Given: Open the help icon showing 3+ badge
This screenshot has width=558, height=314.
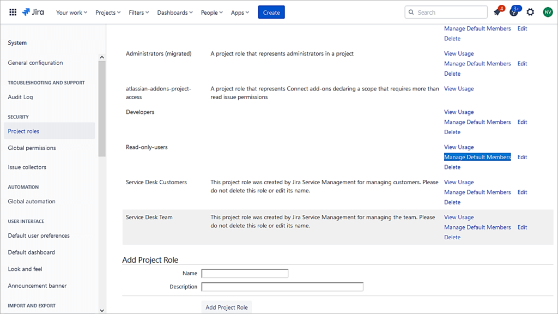Looking at the screenshot, I should 514,11.
